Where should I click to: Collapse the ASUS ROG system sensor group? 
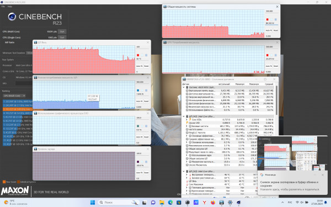tap(184, 87)
